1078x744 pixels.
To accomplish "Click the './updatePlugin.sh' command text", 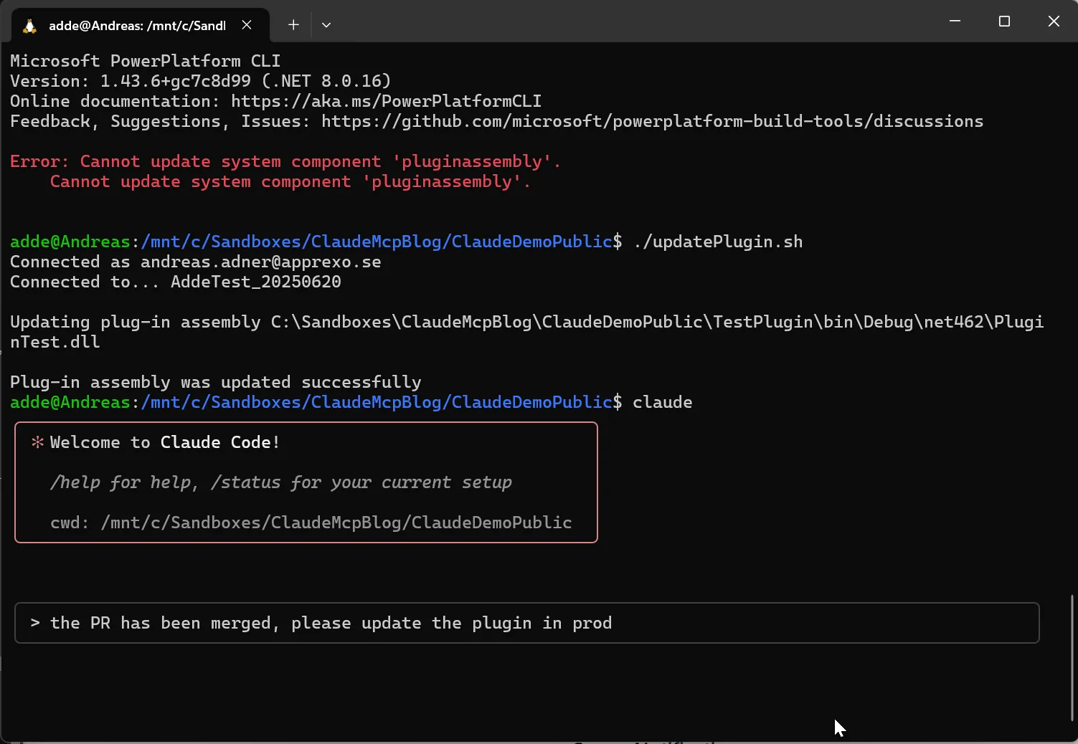I will coord(717,242).
